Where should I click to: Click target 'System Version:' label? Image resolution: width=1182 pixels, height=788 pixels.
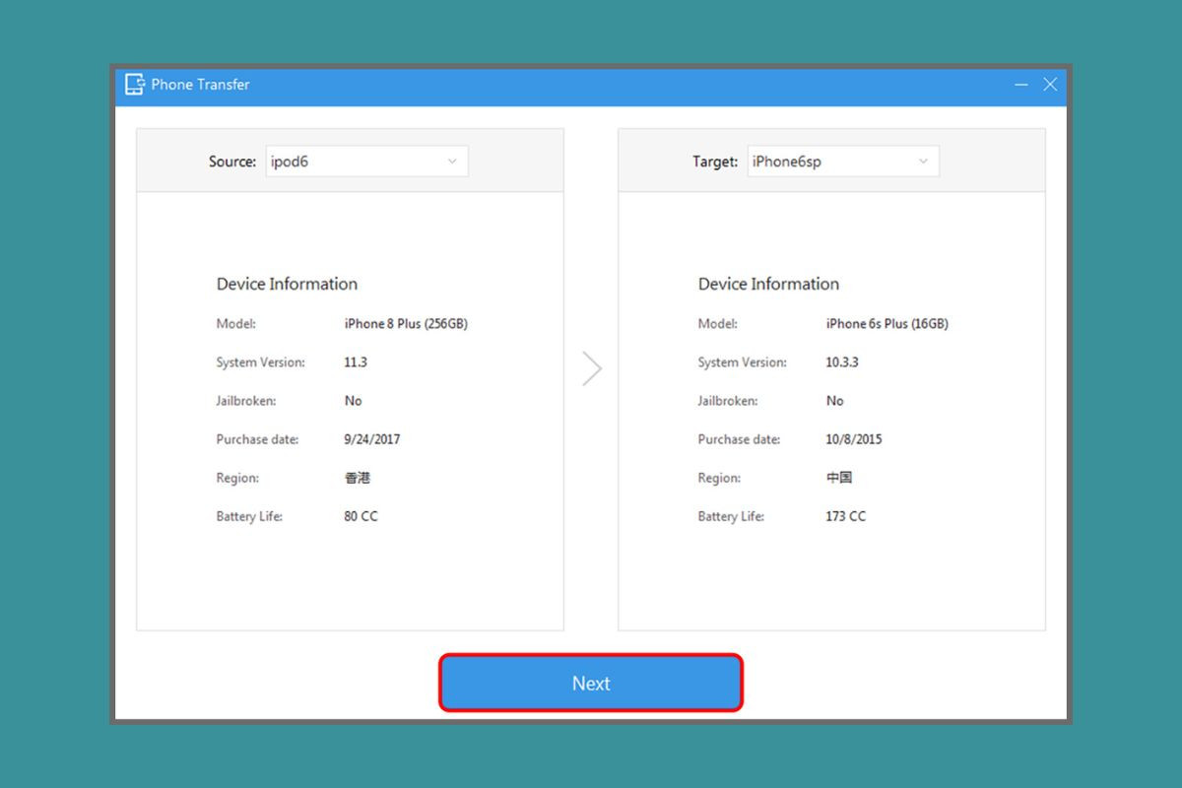click(743, 362)
